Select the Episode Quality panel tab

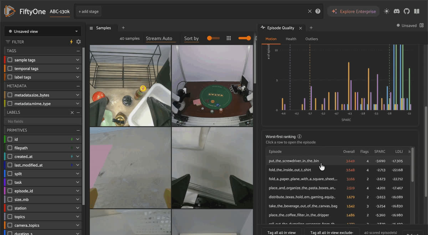click(281, 28)
